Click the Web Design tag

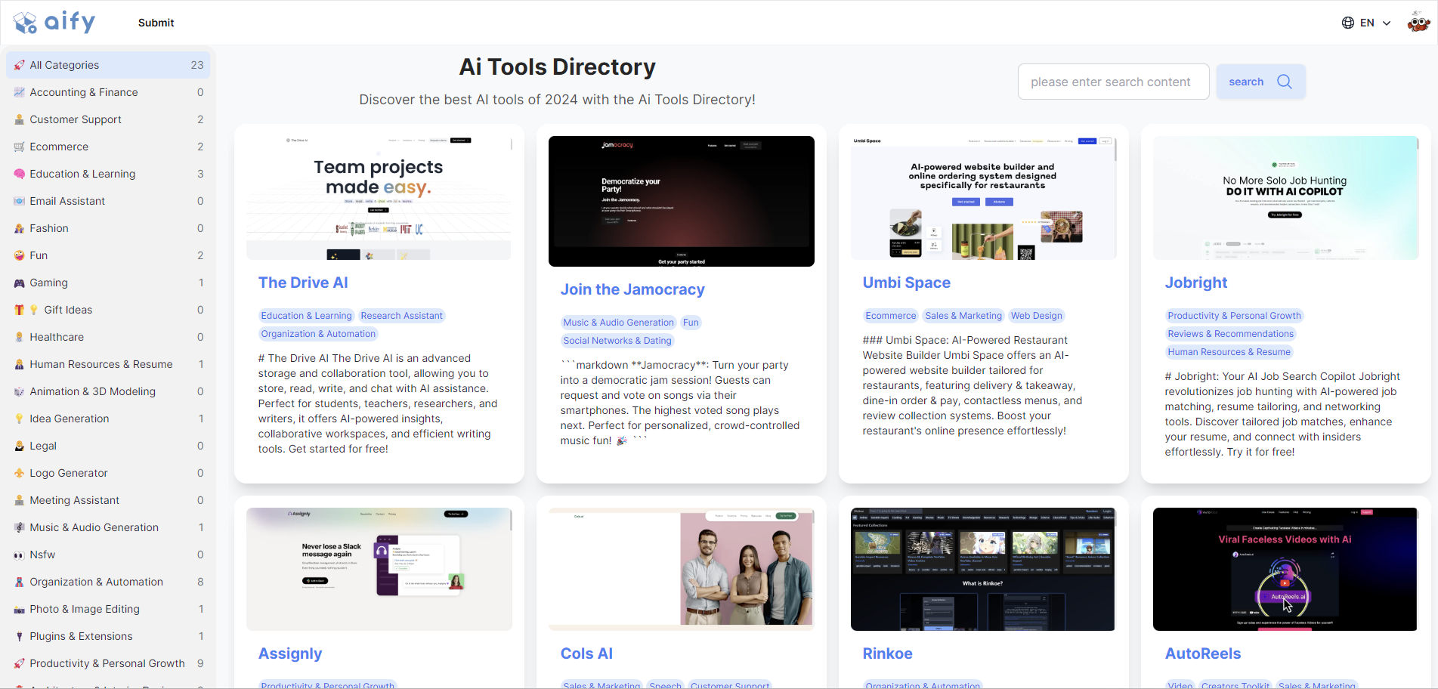click(x=1037, y=316)
